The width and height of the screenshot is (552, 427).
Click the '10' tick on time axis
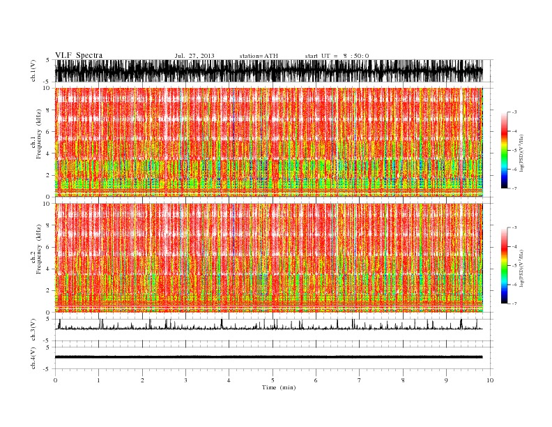coord(490,380)
